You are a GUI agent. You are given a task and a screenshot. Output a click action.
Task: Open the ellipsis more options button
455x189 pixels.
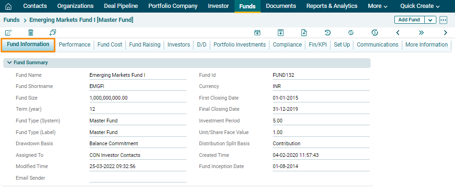click(x=443, y=20)
